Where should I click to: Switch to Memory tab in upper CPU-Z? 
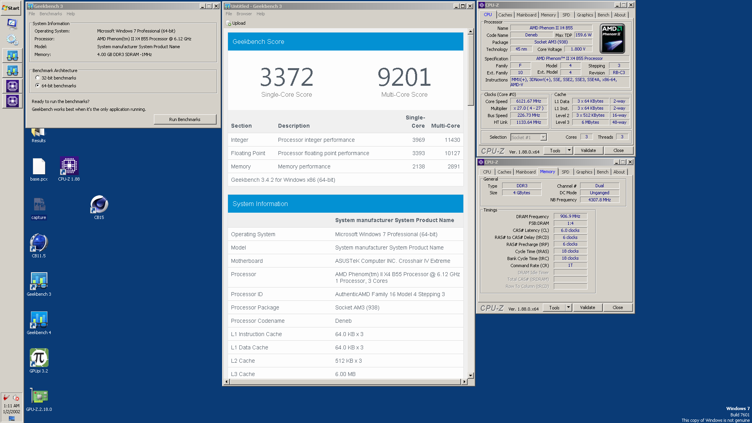[x=548, y=15]
